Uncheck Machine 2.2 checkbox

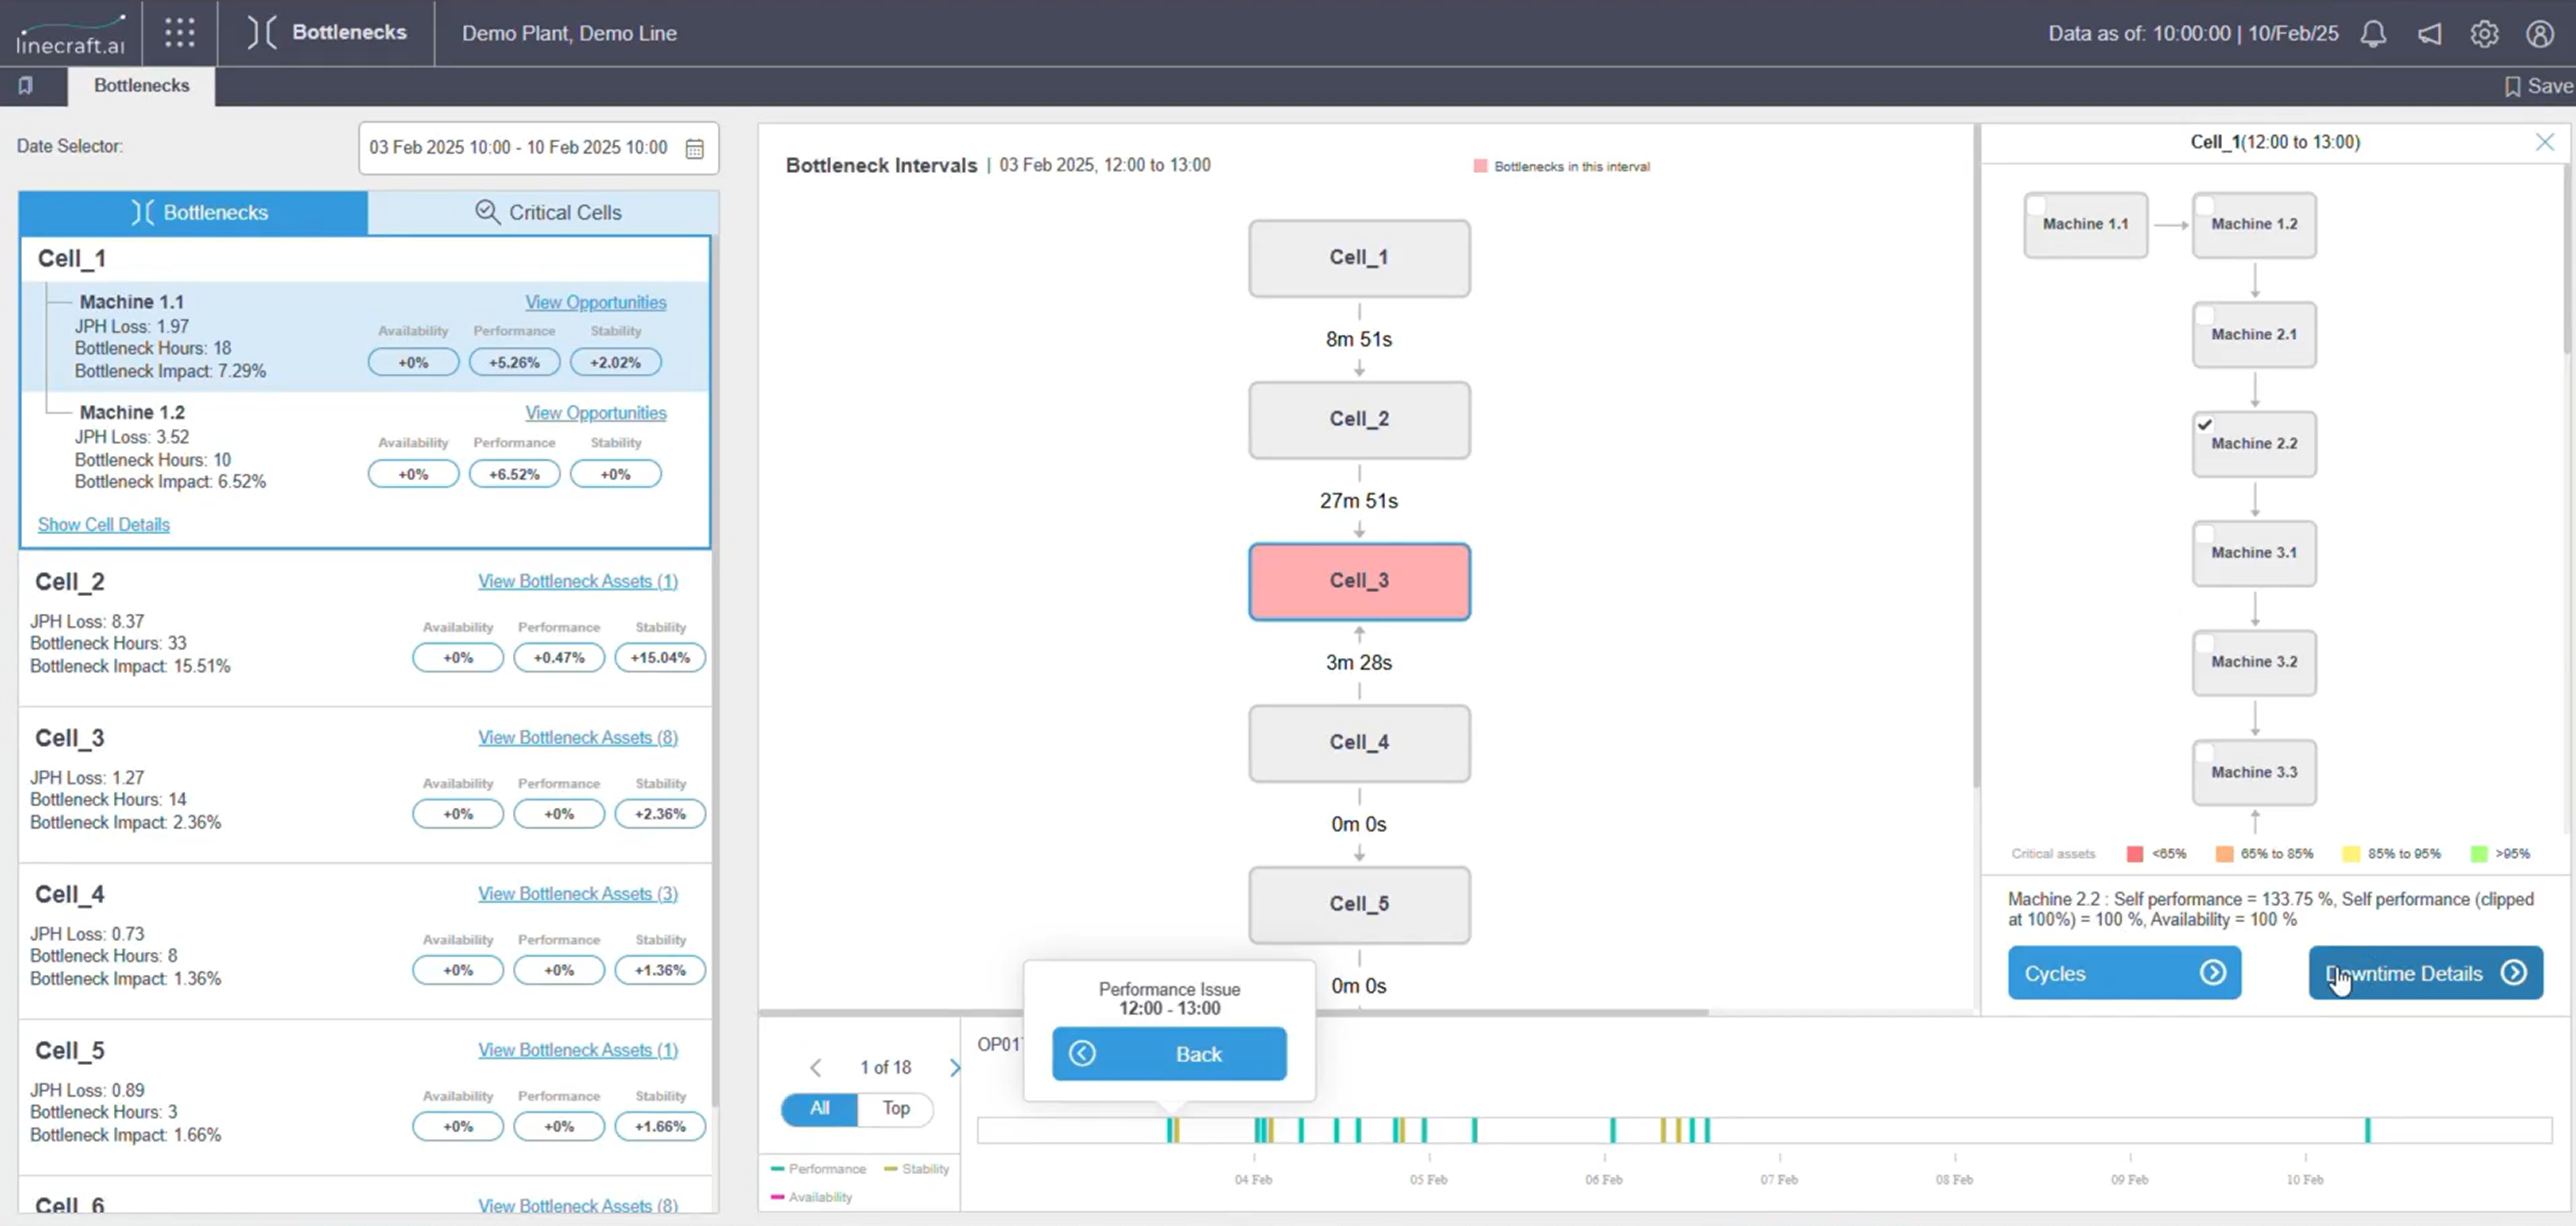(2204, 424)
